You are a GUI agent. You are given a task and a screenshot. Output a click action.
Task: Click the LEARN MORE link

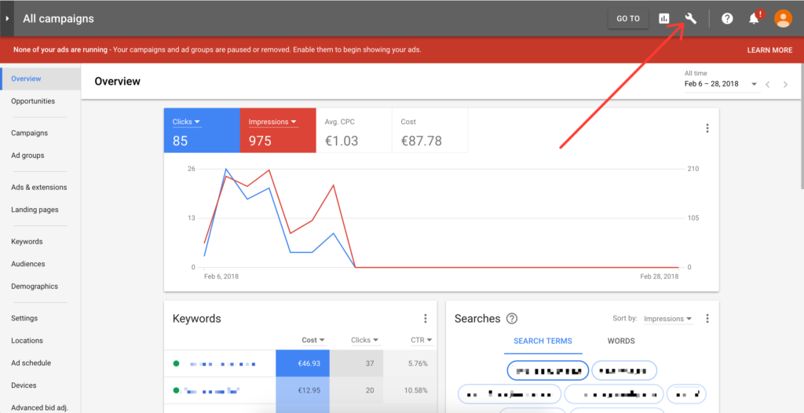[x=769, y=50]
